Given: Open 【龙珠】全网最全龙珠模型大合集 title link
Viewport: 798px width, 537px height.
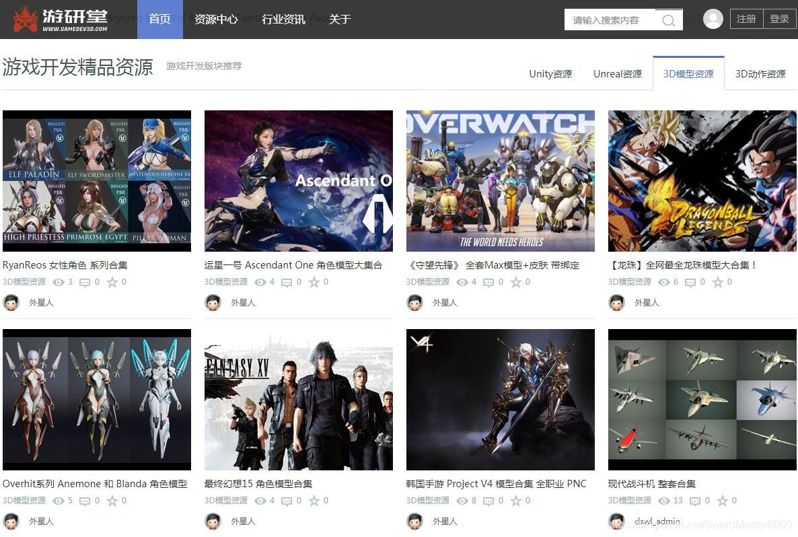Looking at the screenshot, I should [682, 265].
